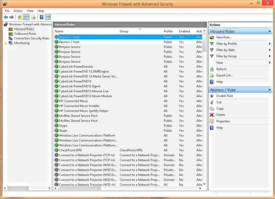This screenshot has height=199, width=275.
Task: Click Export List... action link
Action: click(x=224, y=75)
